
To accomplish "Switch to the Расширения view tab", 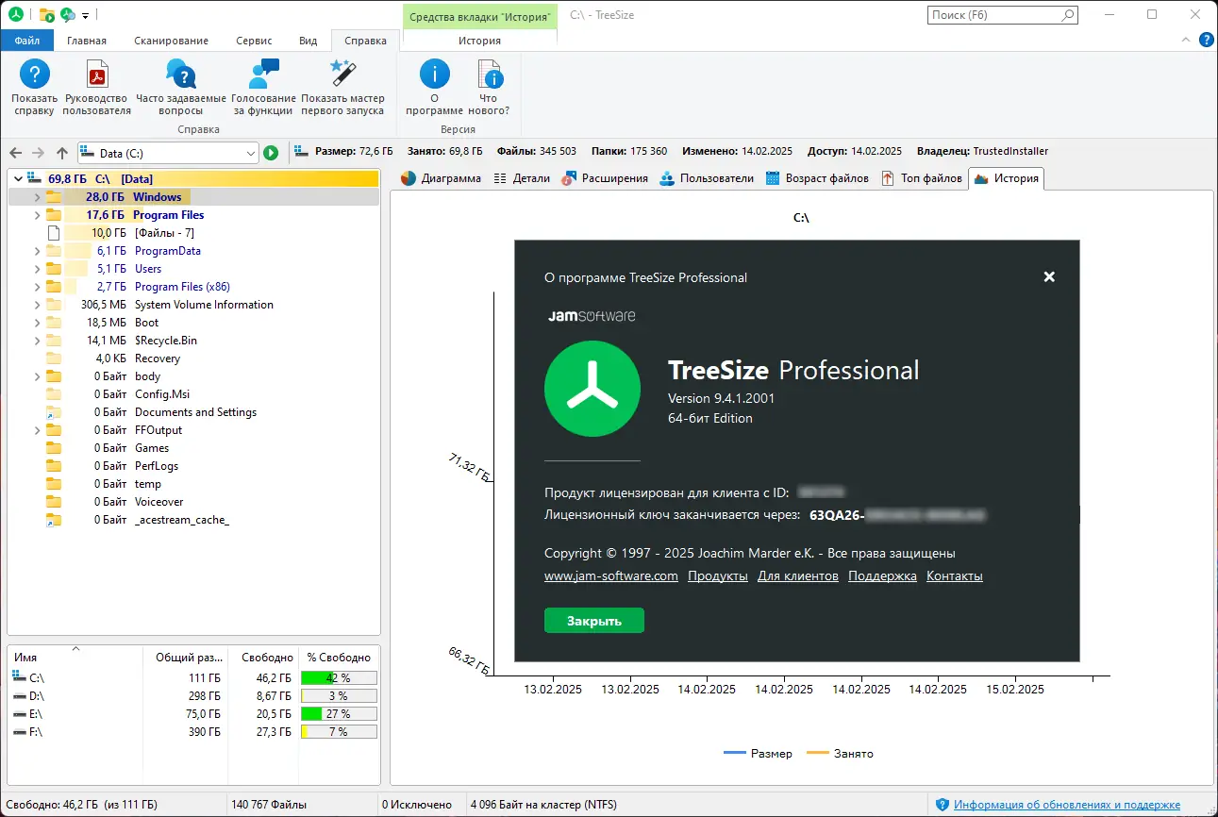I will 605,178.
